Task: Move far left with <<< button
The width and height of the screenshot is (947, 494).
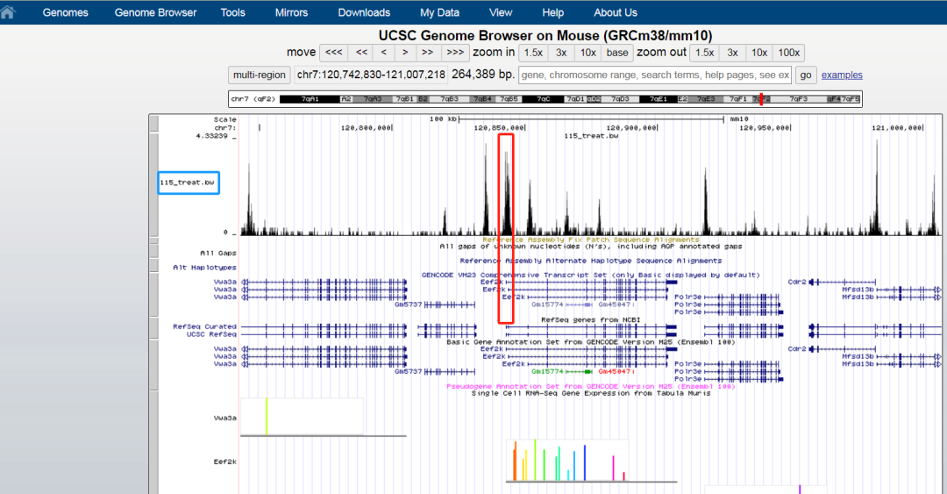Action: pyautogui.click(x=333, y=53)
